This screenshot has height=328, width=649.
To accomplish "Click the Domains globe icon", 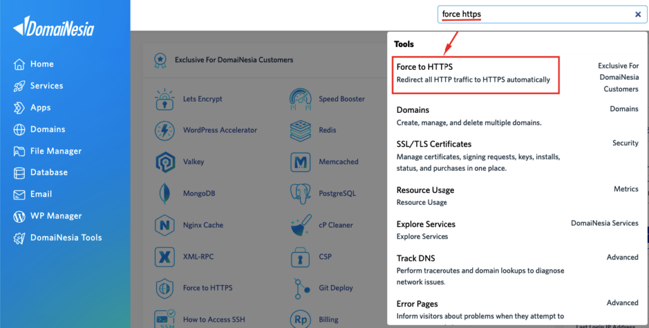I will point(19,129).
